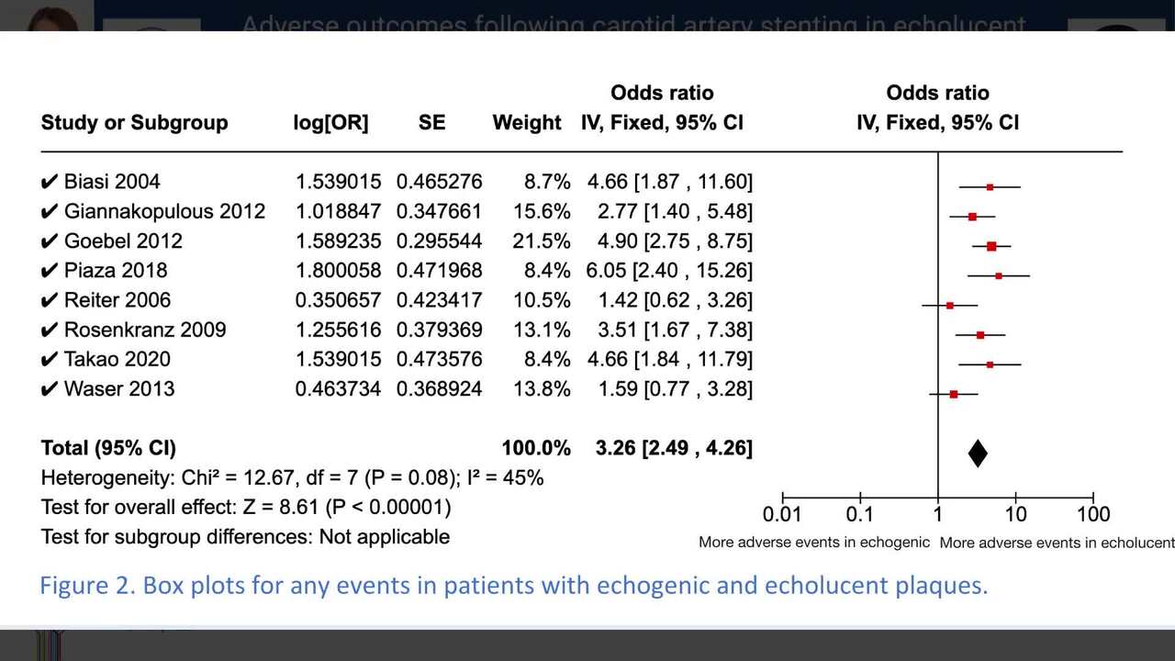Uncheck the Takao 2020 study
Screen dimensions: 1175x661
[x=50, y=359]
